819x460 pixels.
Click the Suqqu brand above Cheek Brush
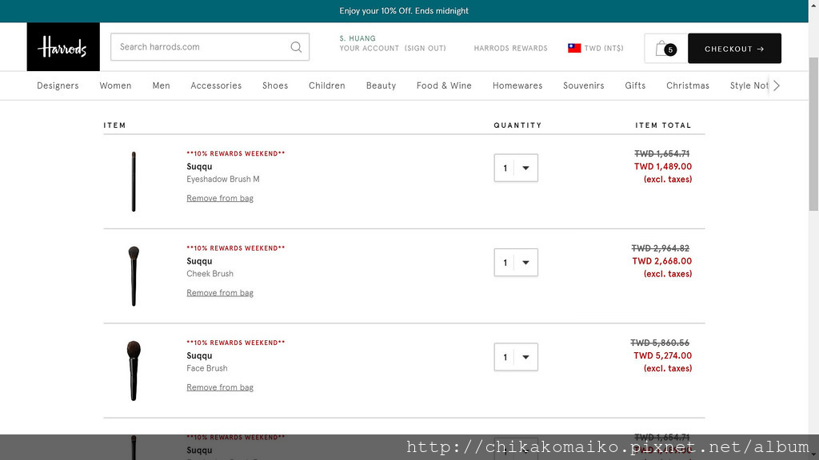[x=199, y=261]
